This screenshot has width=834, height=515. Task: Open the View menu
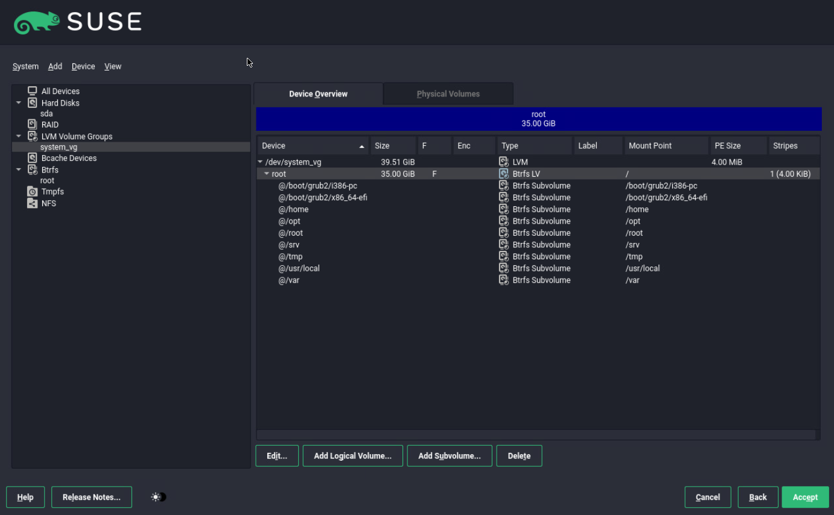(x=113, y=66)
